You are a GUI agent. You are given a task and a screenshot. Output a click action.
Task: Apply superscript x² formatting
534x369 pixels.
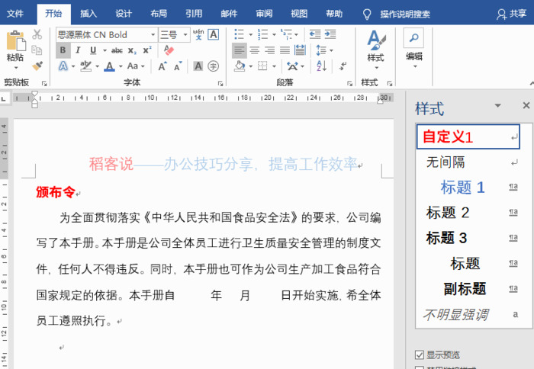click(147, 50)
